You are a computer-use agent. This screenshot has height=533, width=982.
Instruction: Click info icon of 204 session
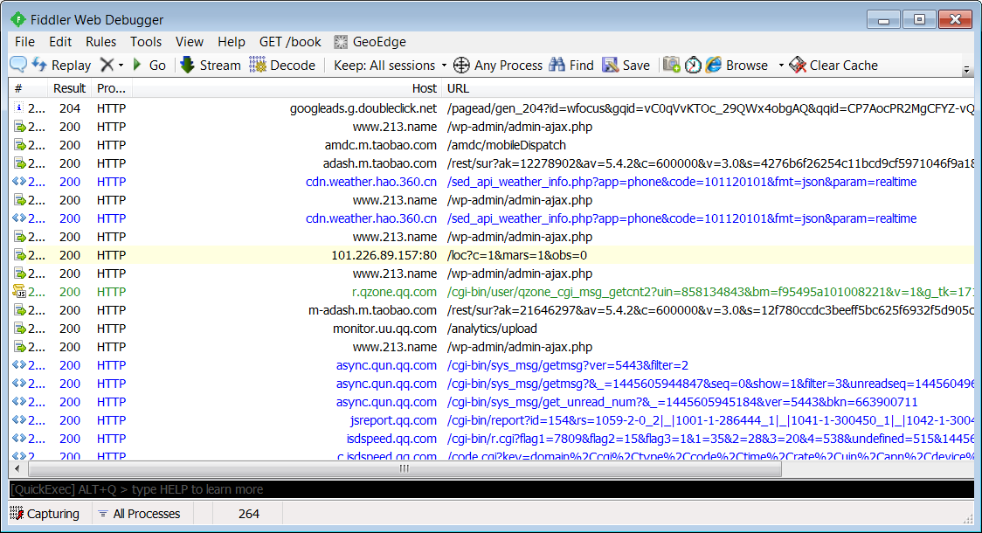tap(19, 107)
